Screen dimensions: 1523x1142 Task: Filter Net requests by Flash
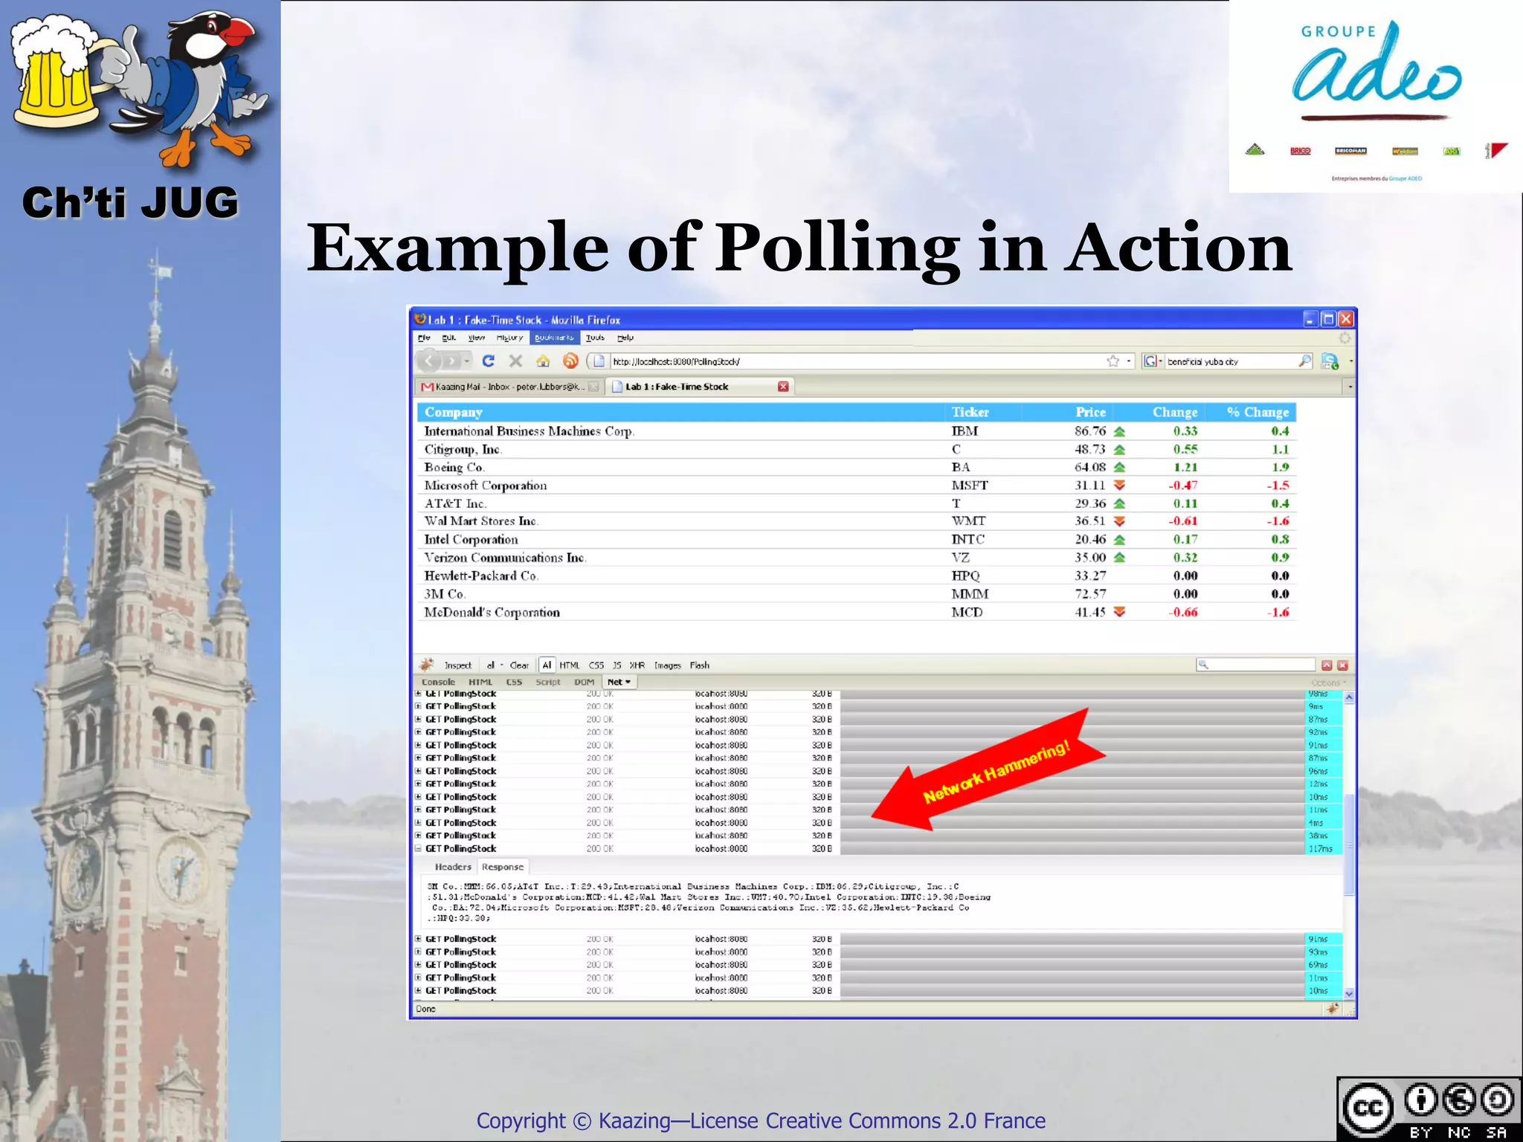[700, 665]
